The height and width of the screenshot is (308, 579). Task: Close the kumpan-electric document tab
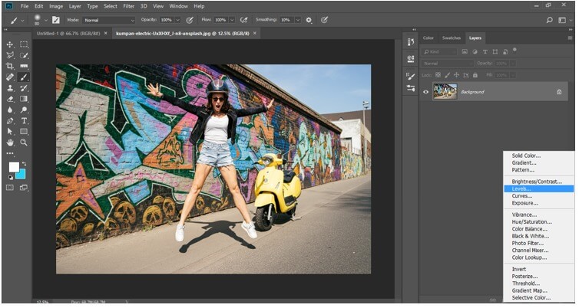[x=254, y=33]
